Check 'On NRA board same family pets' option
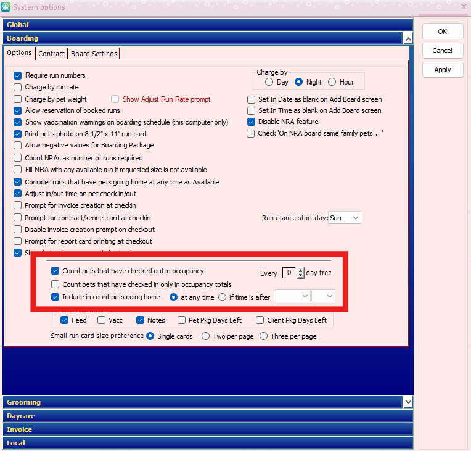471x451 pixels. (250, 133)
